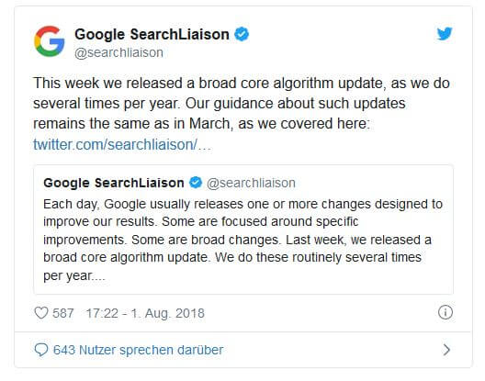
Task: Open the quoted tweet text starting "Each day, Google"
Action: tap(242, 240)
